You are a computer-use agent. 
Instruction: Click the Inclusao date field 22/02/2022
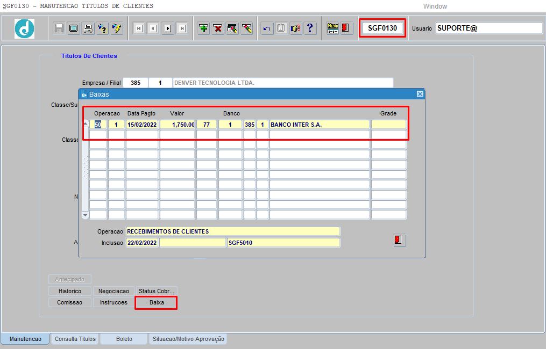(141, 243)
